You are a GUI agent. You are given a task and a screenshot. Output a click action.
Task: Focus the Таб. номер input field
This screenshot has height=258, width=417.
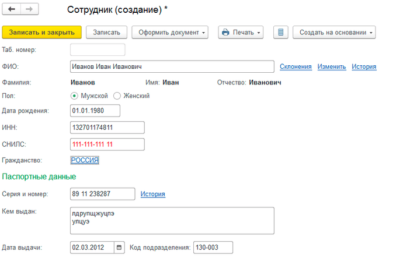(97, 50)
